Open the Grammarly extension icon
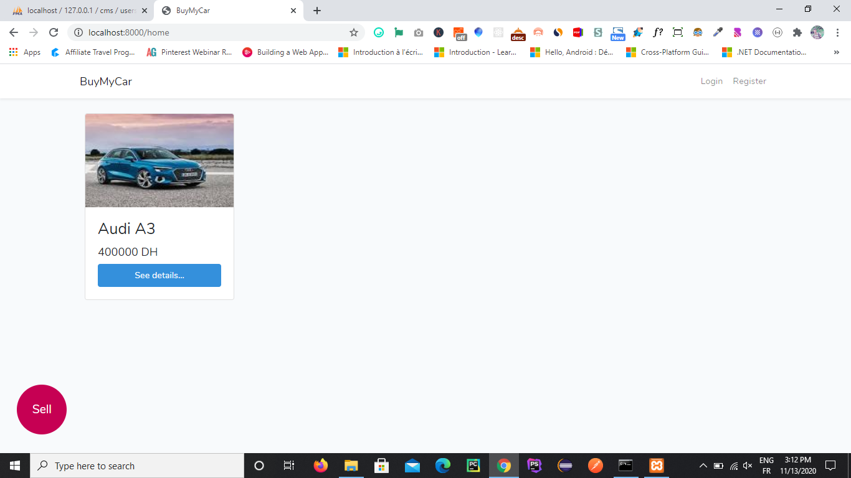The image size is (851, 478). point(379,32)
